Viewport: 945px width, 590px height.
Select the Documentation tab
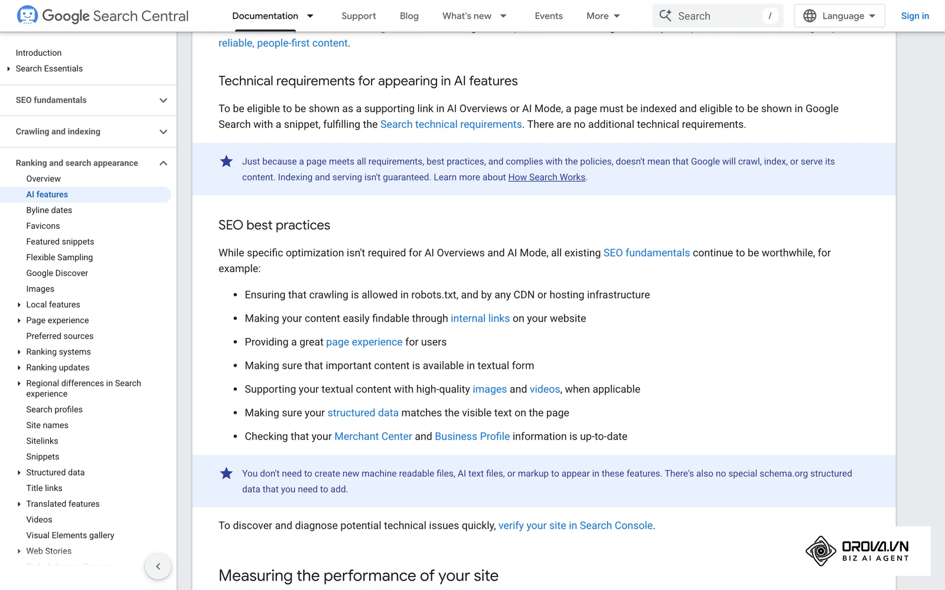[265, 16]
